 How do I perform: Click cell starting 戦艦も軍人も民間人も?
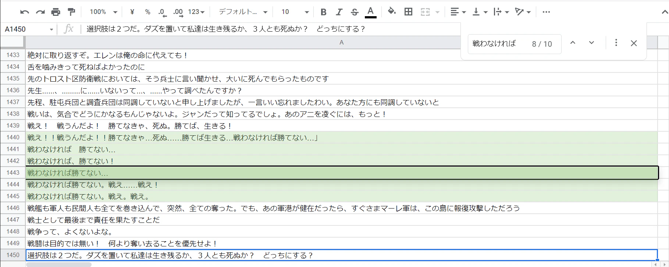(x=341, y=208)
